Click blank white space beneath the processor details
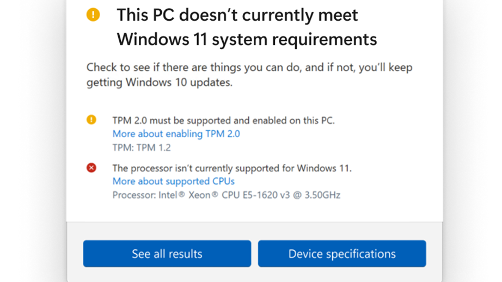Image resolution: width=502 pixels, height=282 pixels. [x=254, y=211]
